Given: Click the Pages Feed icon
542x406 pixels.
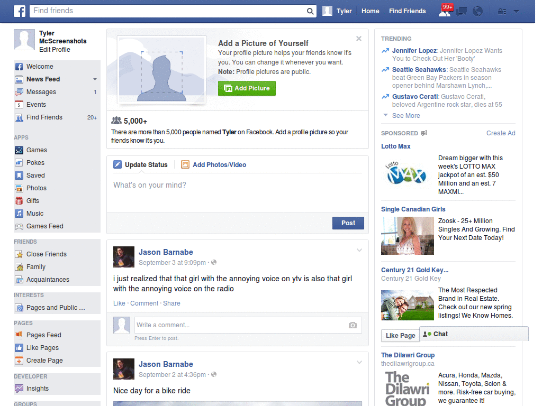Looking at the screenshot, I should pos(19,335).
